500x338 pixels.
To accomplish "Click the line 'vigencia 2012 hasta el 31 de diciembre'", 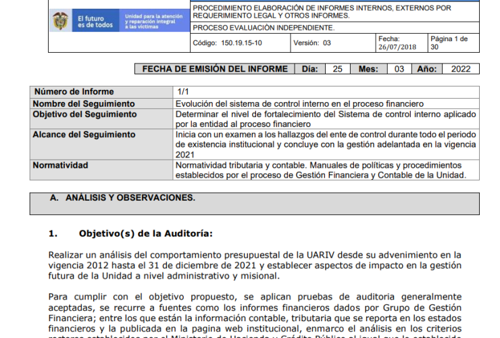I will [255, 265].
